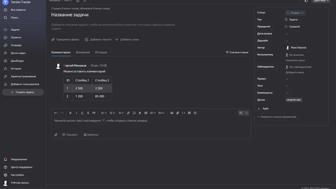Viewport: 336px width, 189px height.
Task: Click Добавить чеклист to add checklist
Action: pyautogui.click(x=98, y=39)
